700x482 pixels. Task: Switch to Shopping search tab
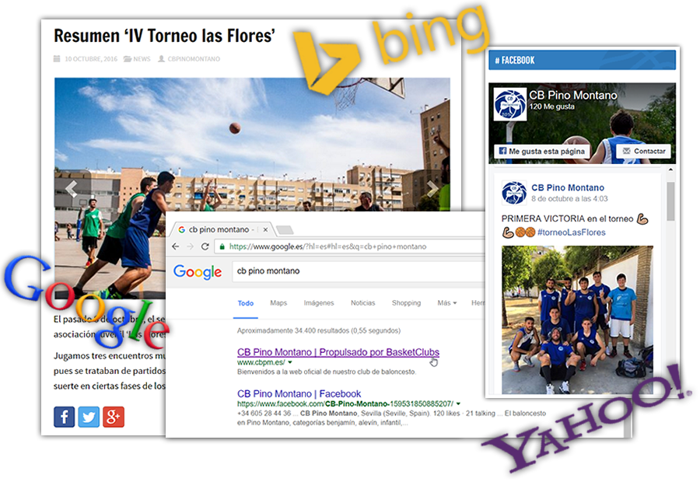click(406, 303)
